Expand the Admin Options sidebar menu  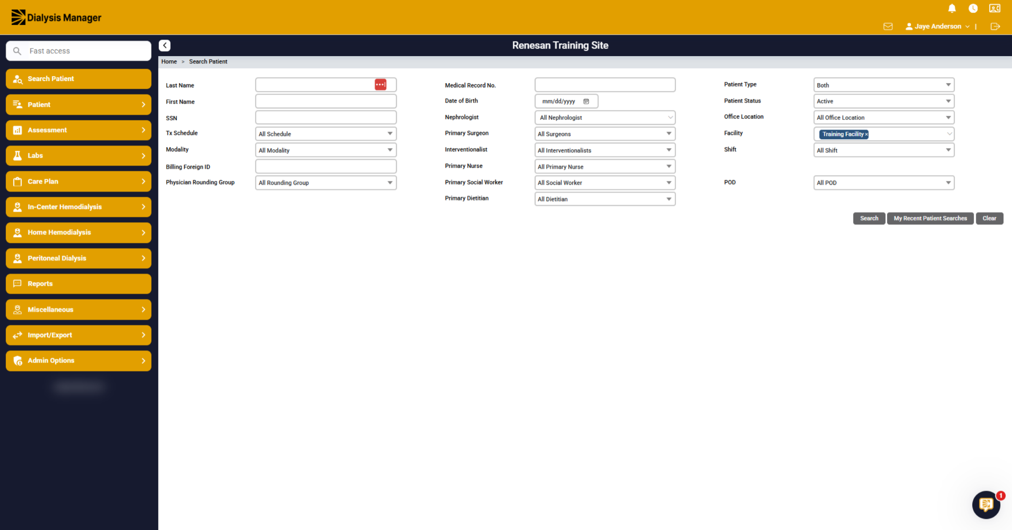tap(78, 361)
